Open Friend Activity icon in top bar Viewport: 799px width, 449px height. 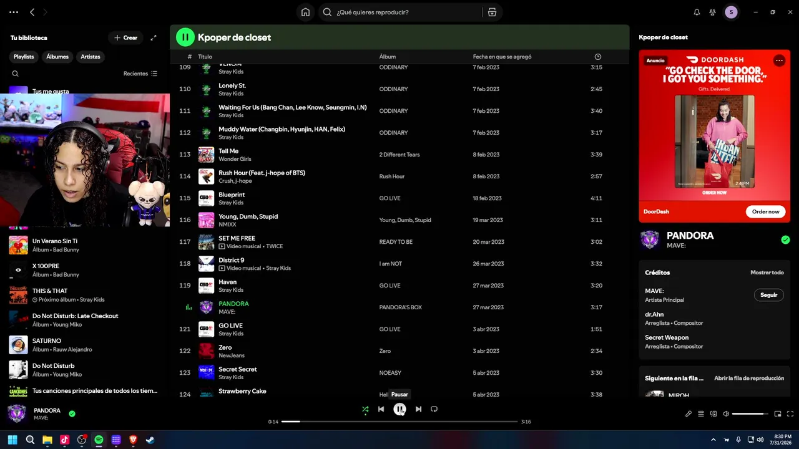tap(713, 12)
